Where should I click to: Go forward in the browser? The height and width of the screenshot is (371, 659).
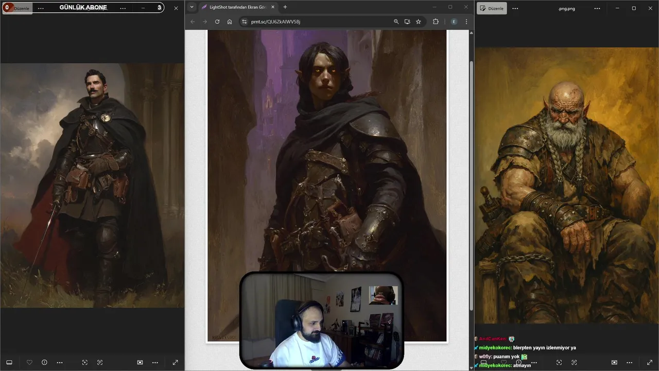point(205,22)
